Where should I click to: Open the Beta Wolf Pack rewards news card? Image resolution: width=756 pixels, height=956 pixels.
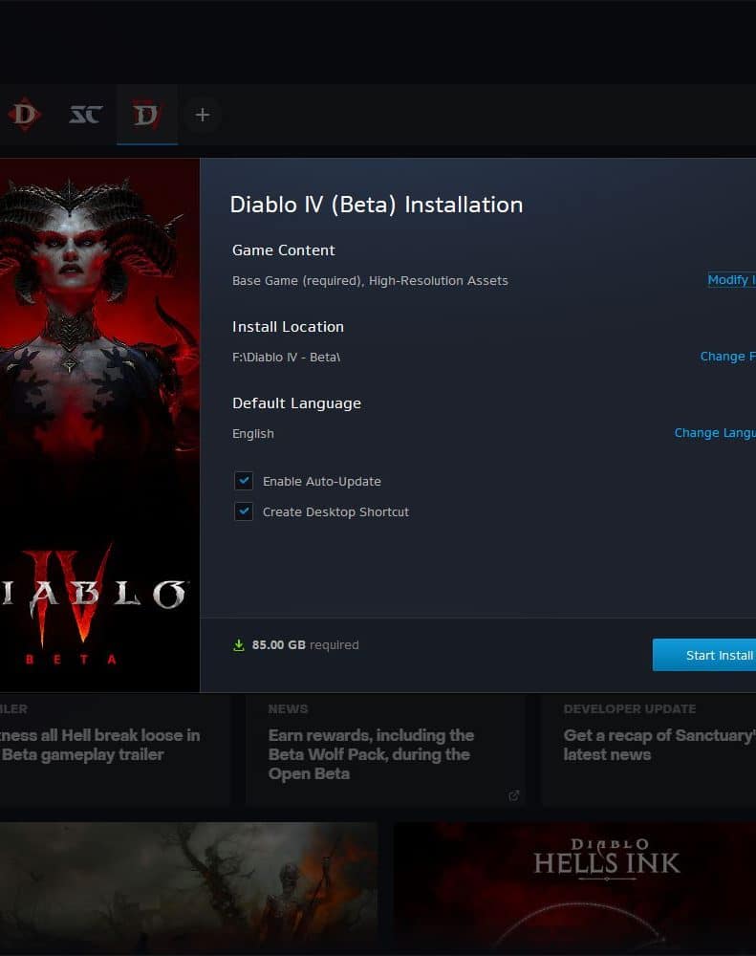point(386,750)
